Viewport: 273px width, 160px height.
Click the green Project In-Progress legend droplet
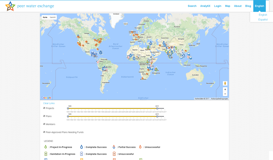(x=46, y=147)
